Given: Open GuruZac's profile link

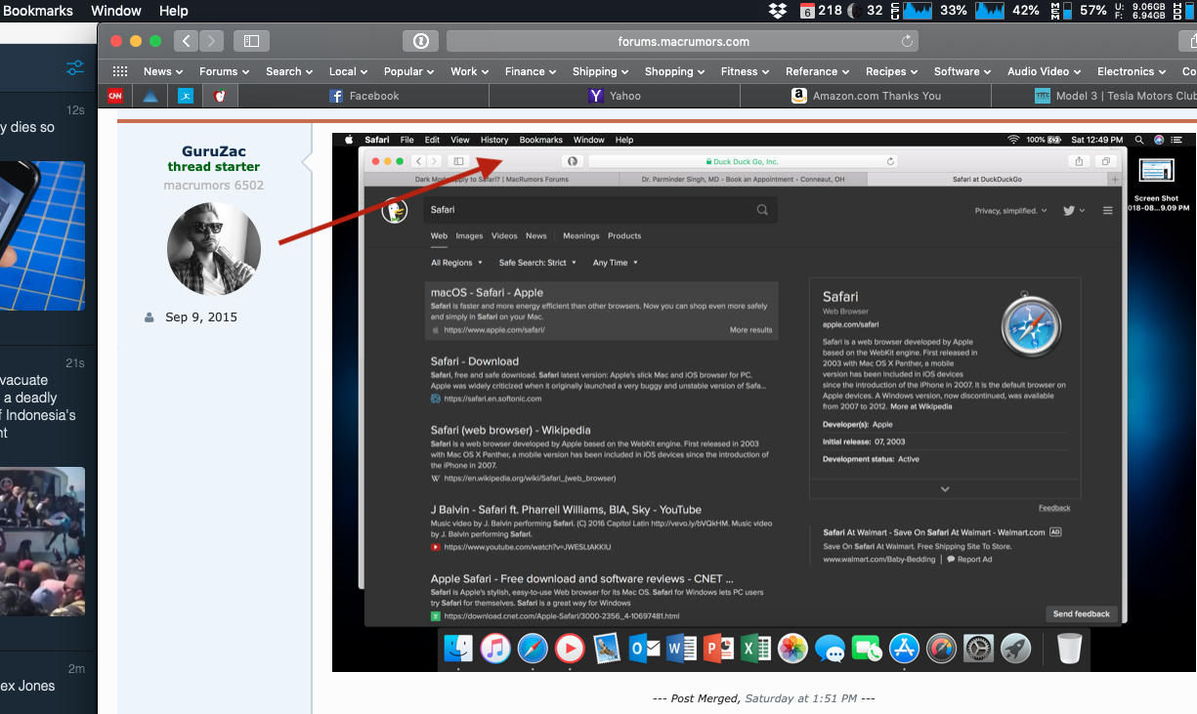Looking at the screenshot, I should point(214,151).
